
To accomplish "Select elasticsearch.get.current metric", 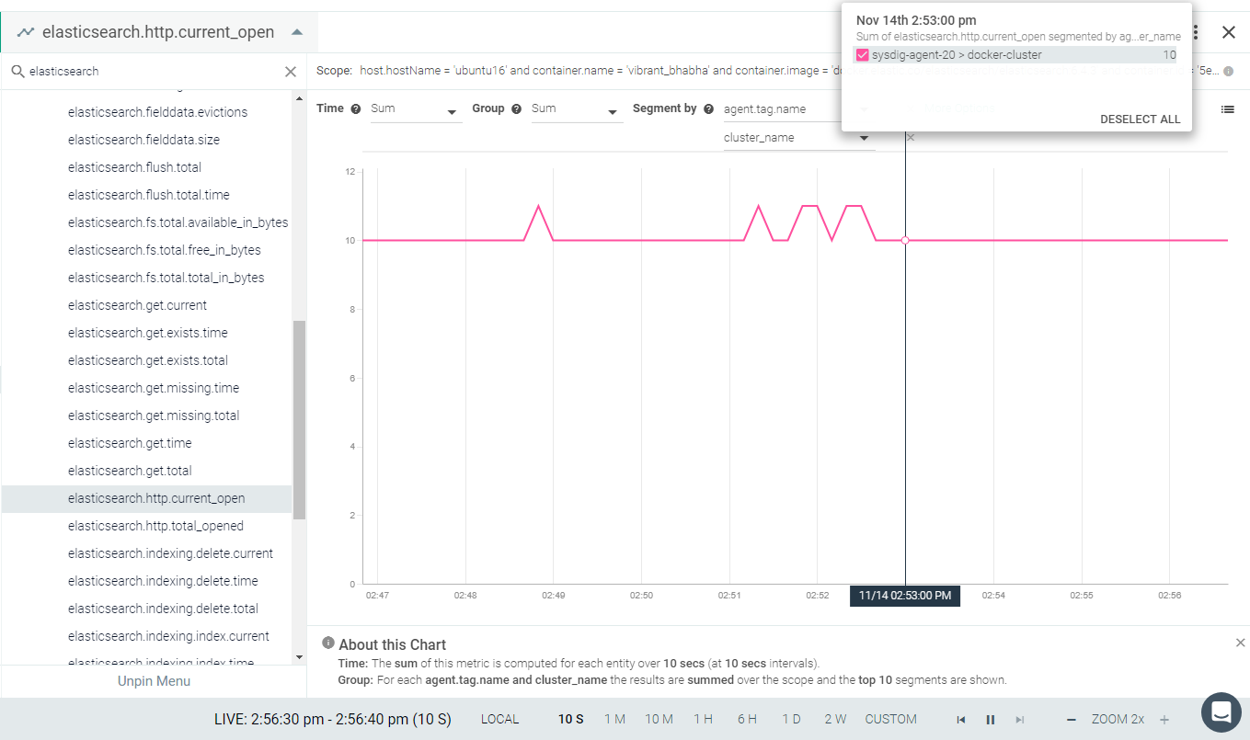I will 137,305.
